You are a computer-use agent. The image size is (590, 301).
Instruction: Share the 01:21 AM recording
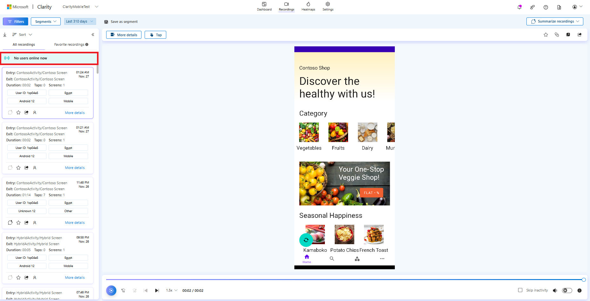(26, 167)
